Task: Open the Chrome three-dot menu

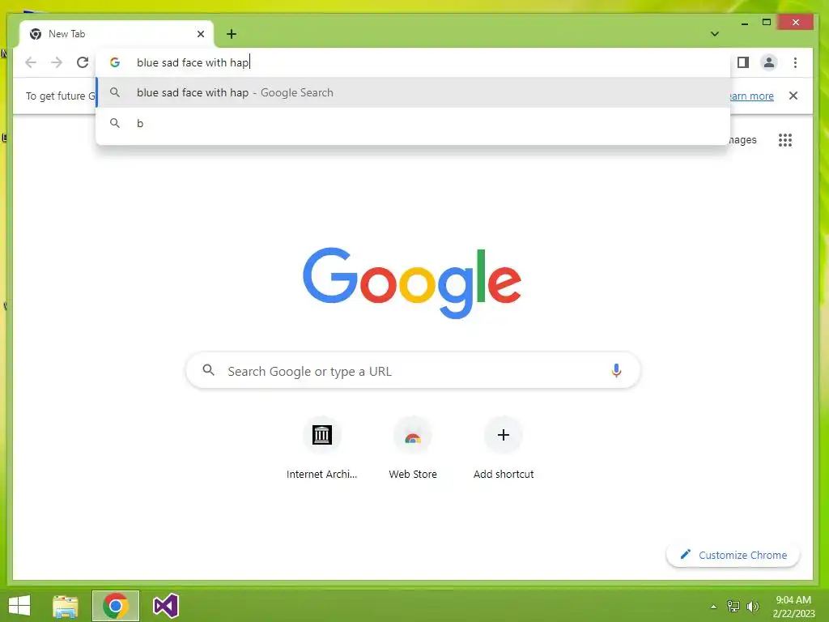Action: (795, 62)
